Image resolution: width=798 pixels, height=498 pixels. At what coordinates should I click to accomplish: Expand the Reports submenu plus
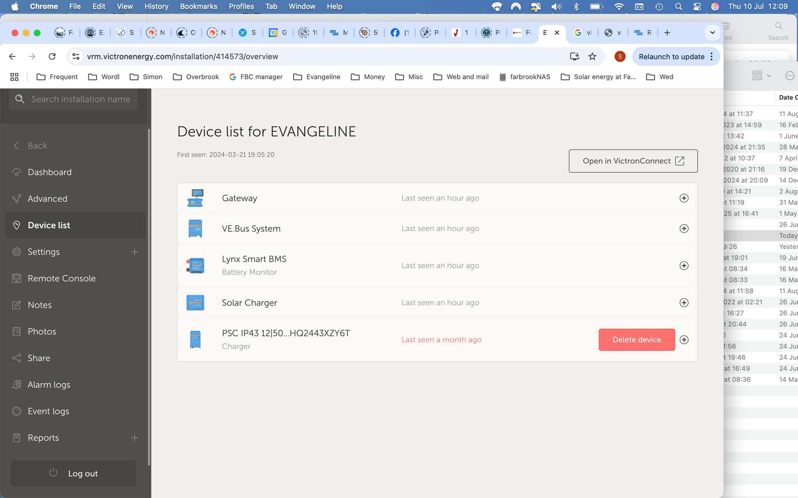click(x=135, y=438)
